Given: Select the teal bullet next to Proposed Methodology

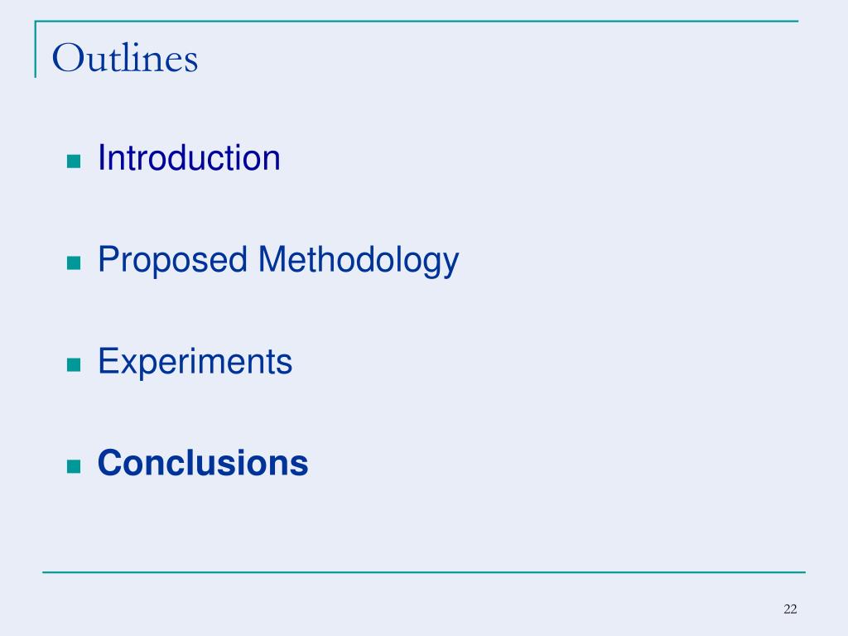Looking at the screenshot, I should coord(74,263).
